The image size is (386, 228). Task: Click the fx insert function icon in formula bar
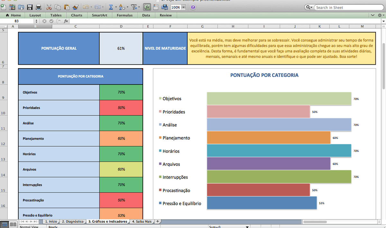(66, 21)
